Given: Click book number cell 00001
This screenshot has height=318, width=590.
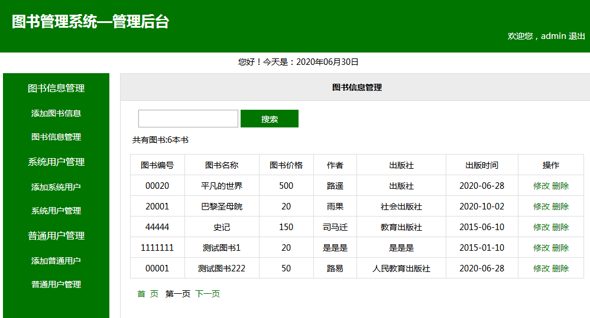Looking at the screenshot, I should 157,268.
